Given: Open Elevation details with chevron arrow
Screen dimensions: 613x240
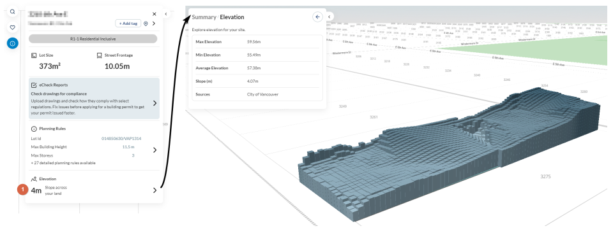Looking at the screenshot, I should 155,190.
